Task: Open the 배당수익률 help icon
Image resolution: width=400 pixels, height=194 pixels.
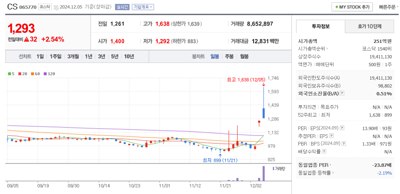Action: point(325,151)
